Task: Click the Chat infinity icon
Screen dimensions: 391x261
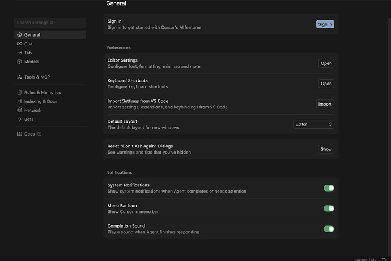Action: [x=19, y=43]
